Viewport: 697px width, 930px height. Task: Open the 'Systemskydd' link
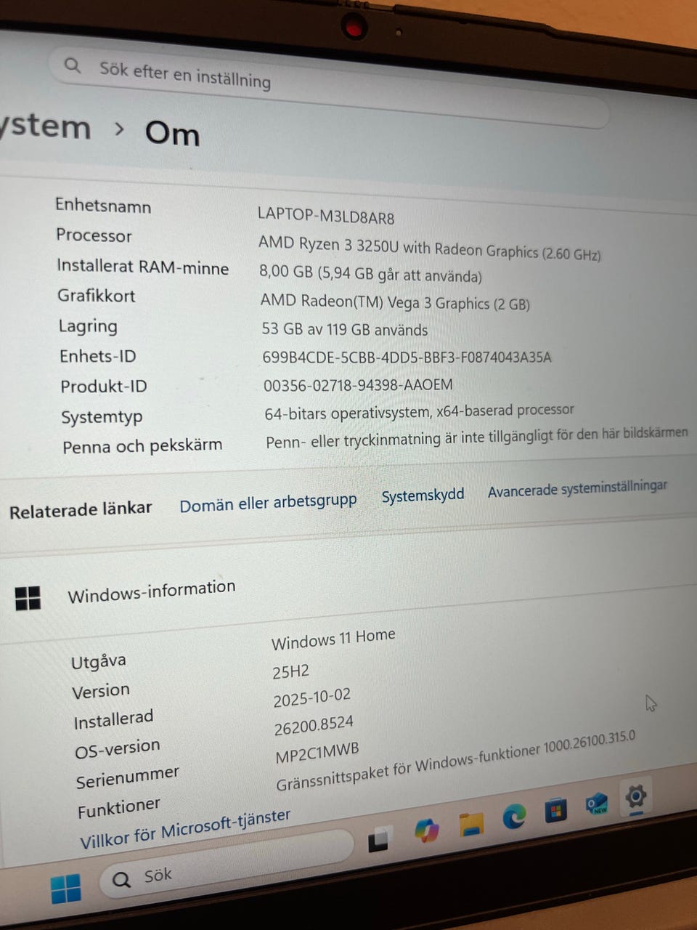pos(423,496)
